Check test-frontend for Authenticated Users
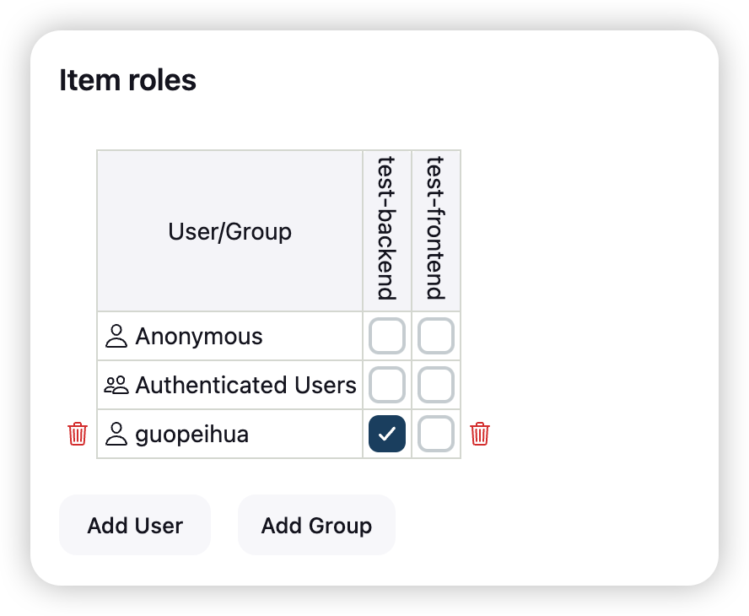The height and width of the screenshot is (616, 749). coord(436,385)
